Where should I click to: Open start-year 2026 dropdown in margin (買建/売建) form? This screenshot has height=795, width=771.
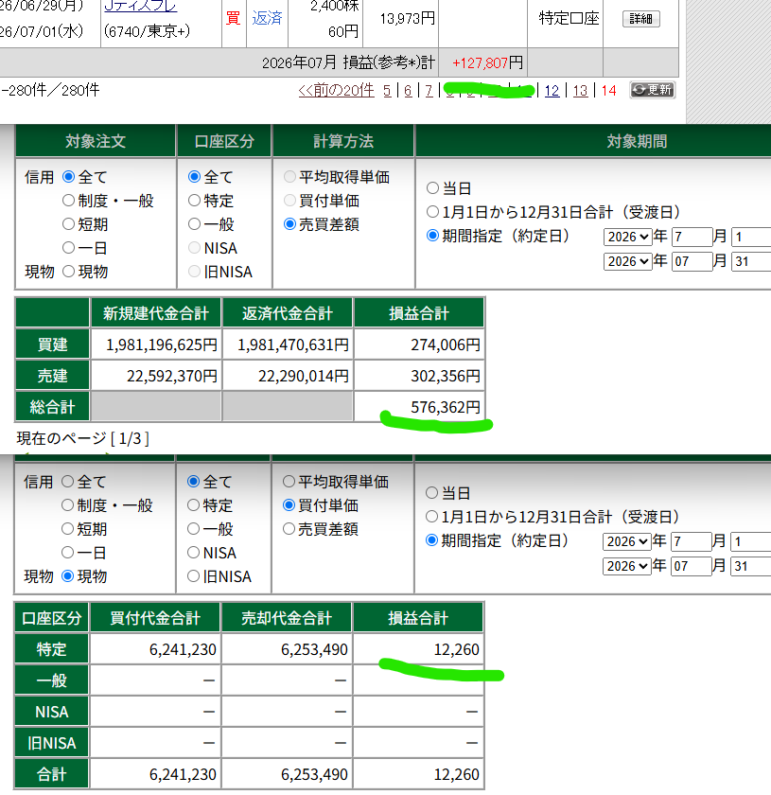tap(627, 237)
